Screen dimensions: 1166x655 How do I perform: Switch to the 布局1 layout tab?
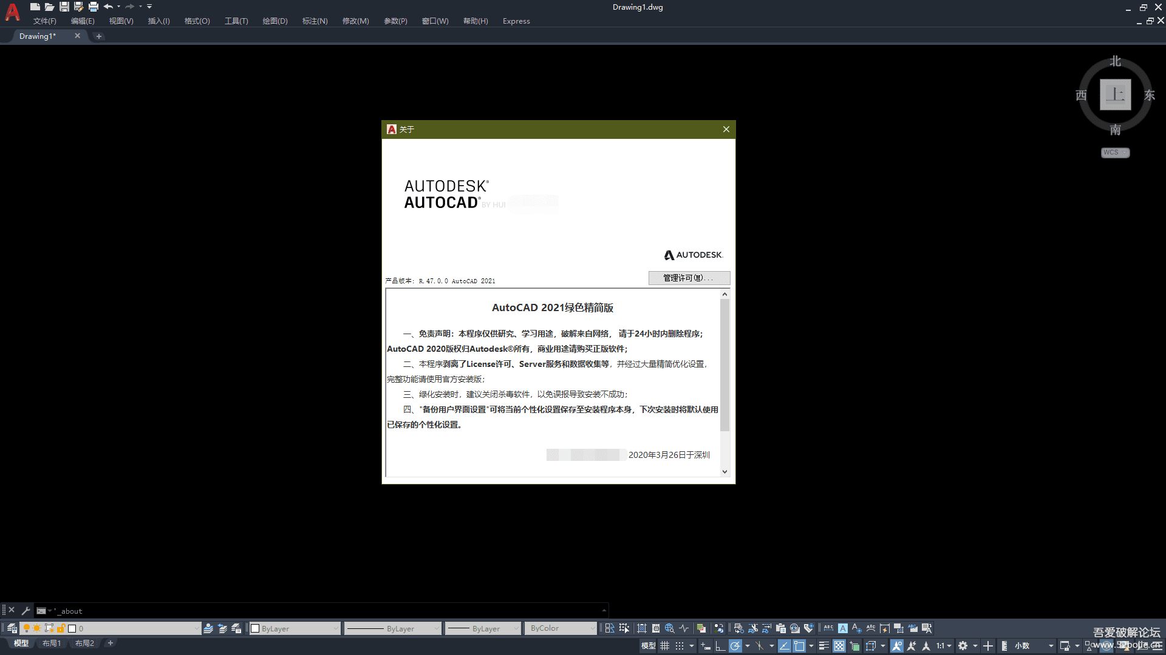tap(52, 643)
